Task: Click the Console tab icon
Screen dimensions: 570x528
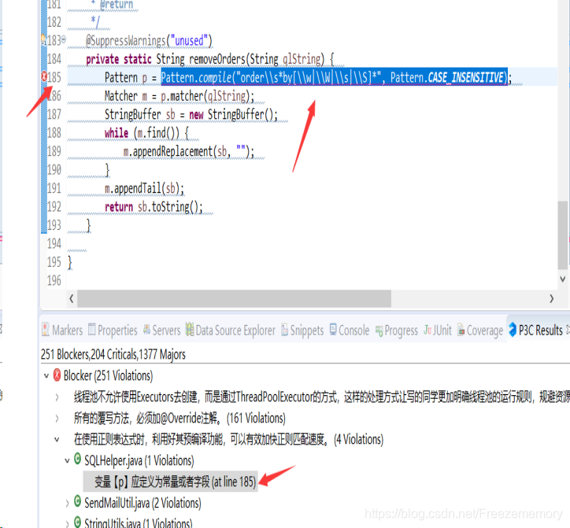Action: click(333, 329)
